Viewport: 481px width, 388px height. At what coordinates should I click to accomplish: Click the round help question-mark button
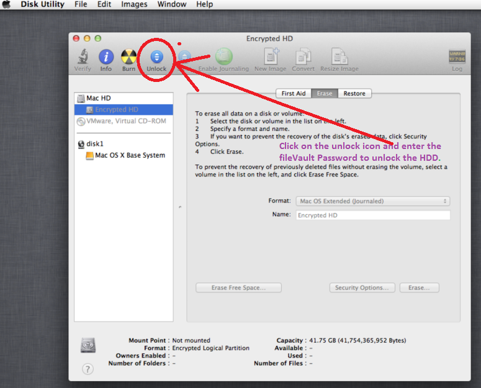tap(88, 369)
